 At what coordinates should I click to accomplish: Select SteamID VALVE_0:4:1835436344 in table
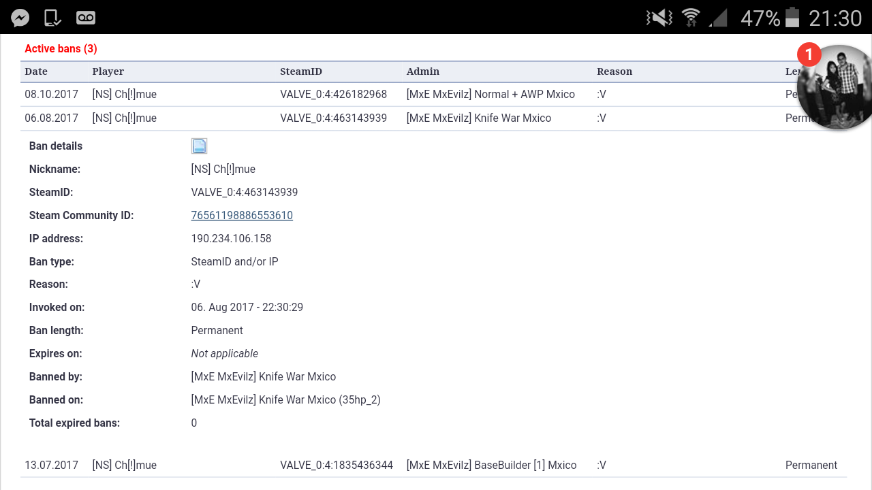(337, 465)
